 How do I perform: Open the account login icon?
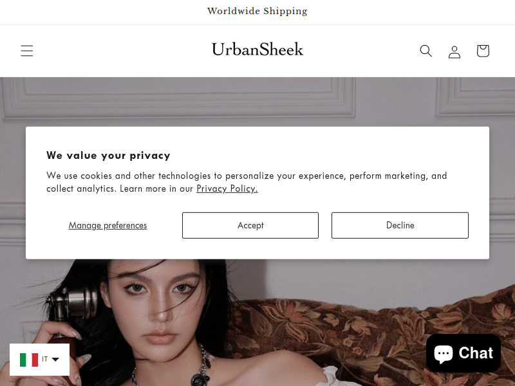click(x=454, y=51)
